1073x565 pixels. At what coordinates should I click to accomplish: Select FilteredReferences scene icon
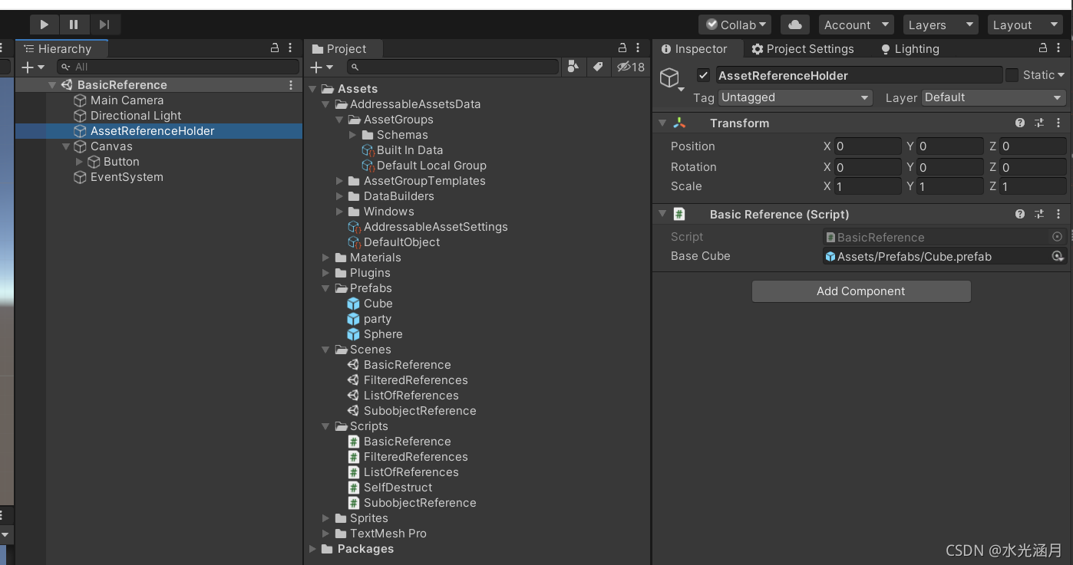[353, 380]
